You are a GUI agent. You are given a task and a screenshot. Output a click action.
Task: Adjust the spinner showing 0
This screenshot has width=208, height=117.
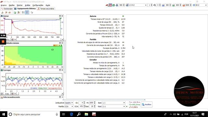(160, 5)
